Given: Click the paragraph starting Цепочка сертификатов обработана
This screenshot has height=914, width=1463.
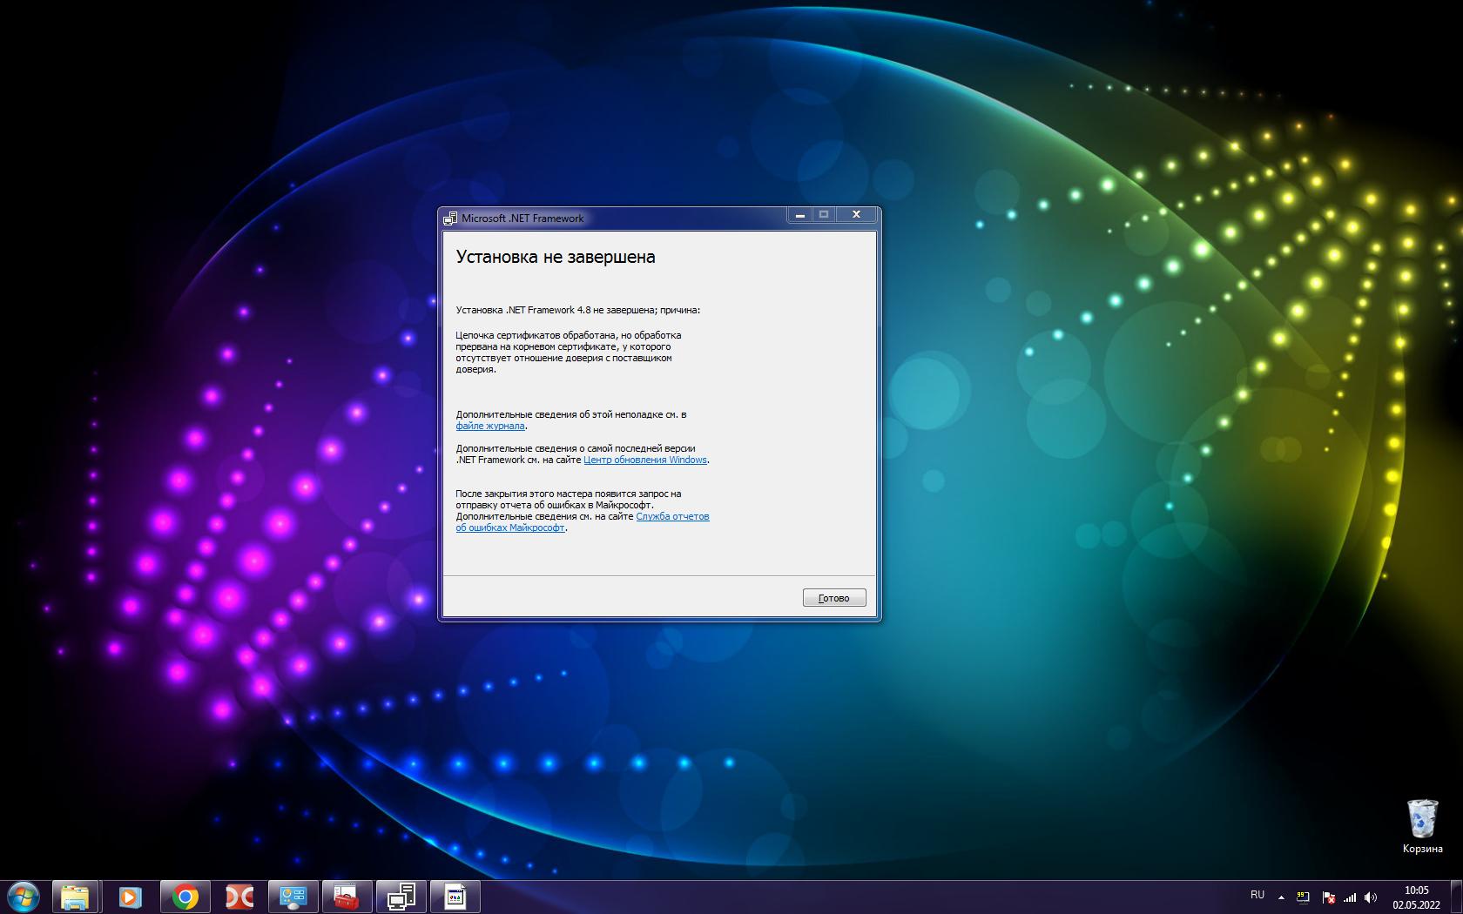Looking at the screenshot, I should (x=569, y=352).
